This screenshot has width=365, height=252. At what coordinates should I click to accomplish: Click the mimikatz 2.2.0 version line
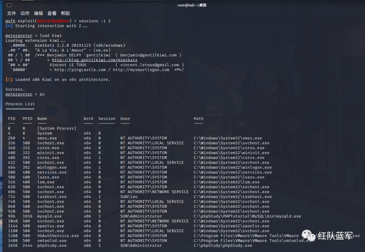[x=80, y=45]
